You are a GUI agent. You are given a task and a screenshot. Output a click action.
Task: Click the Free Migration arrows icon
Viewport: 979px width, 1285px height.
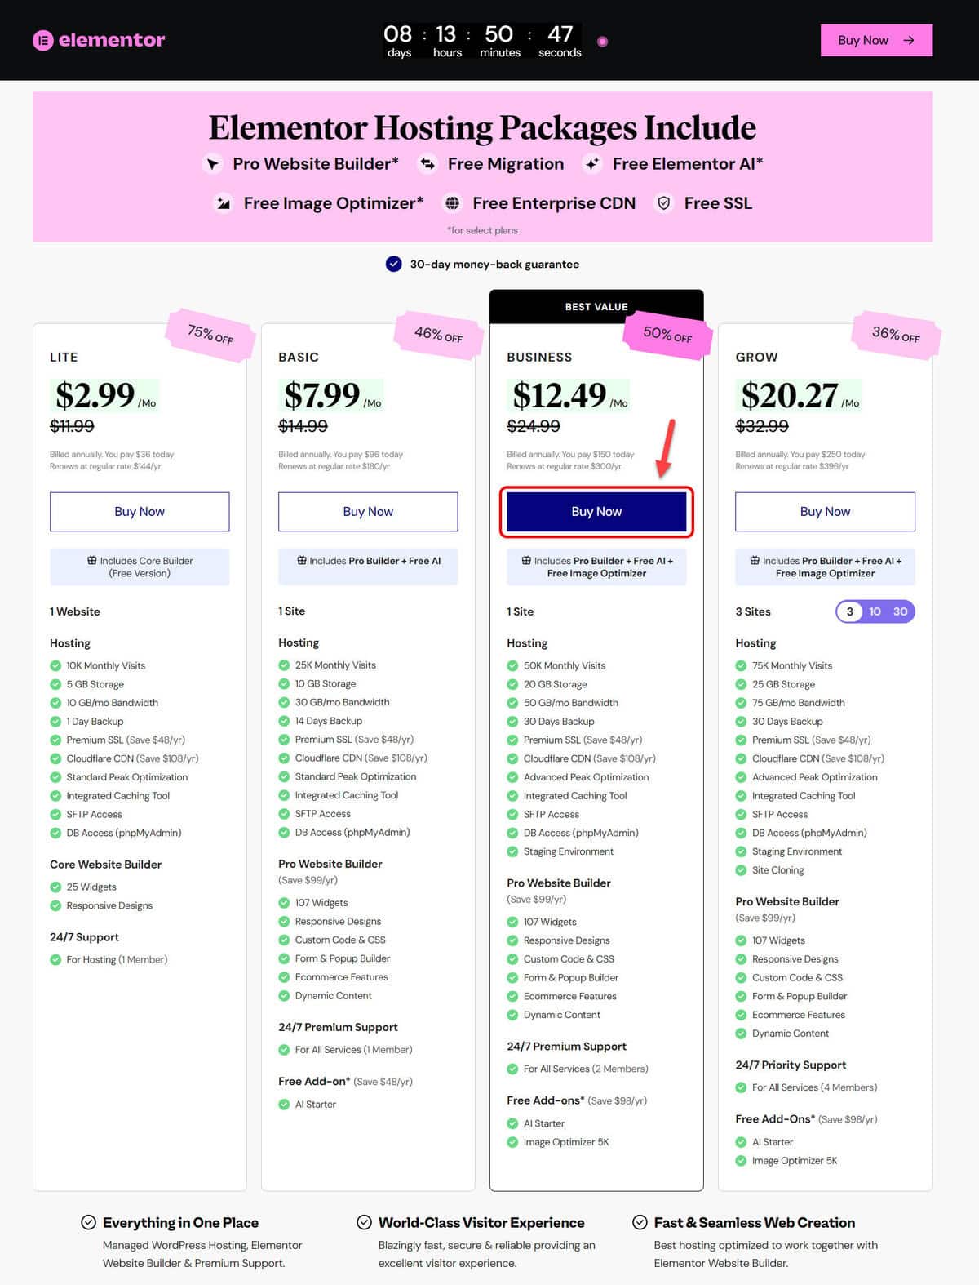point(427,164)
